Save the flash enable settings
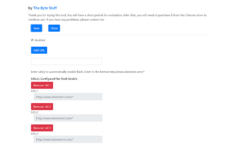The width and height of the screenshot is (235, 147). click(x=36, y=28)
